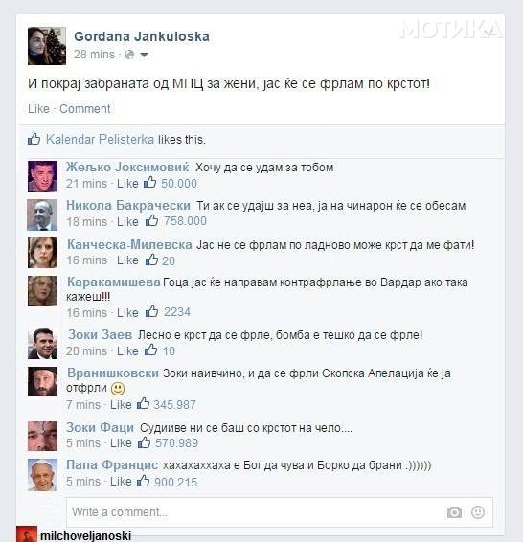Like the comment by Каракамишева
Viewport: 523px width, 542px height.
click(127, 312)
